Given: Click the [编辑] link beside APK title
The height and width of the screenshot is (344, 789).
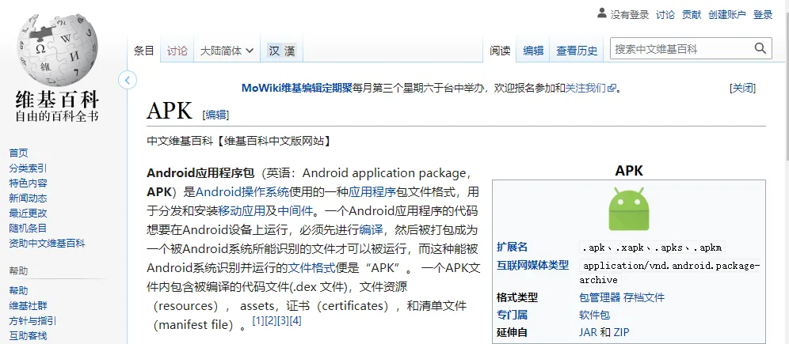Looking at the screenshot, I should point(215,115).
